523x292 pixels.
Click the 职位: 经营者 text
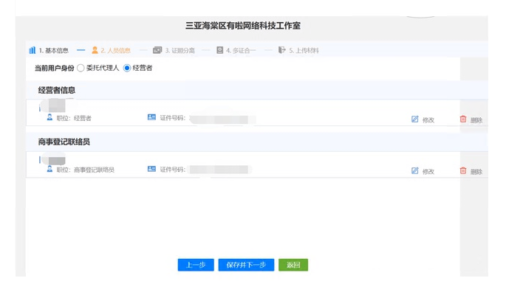pyautogui.click(x=74, y=118)
